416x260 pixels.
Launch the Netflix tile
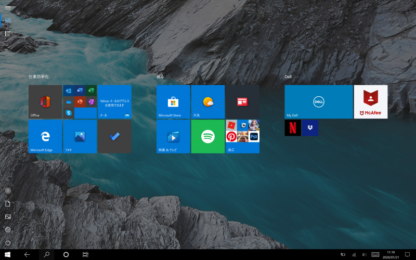pos(293,127)
